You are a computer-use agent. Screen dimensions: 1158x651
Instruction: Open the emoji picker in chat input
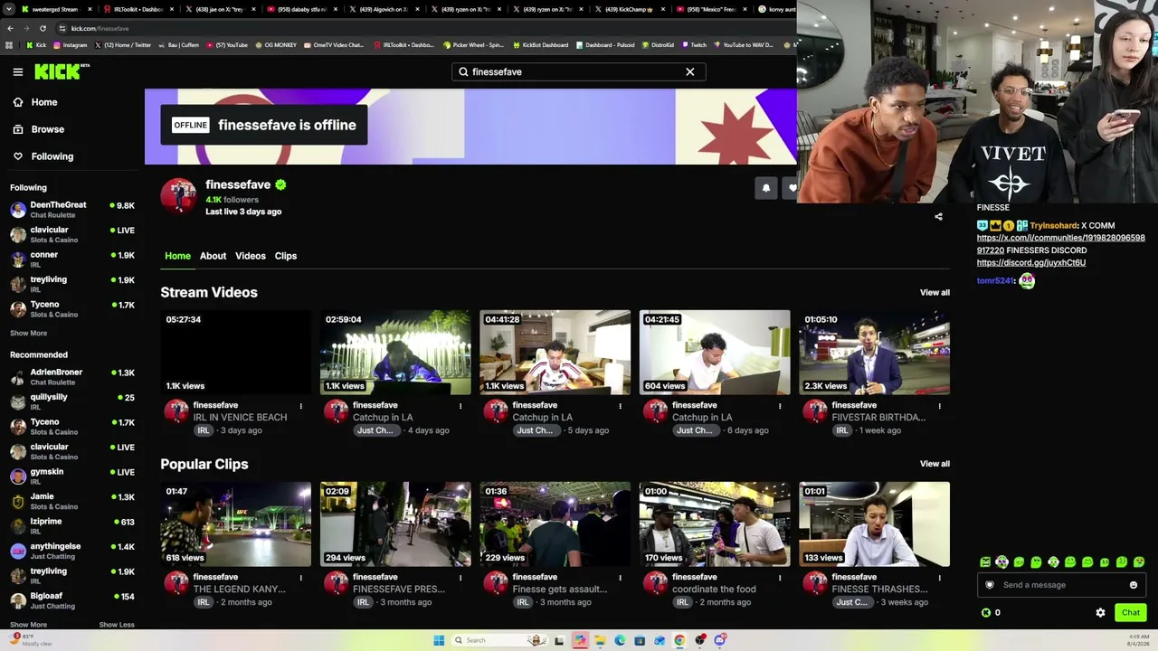1134,585
